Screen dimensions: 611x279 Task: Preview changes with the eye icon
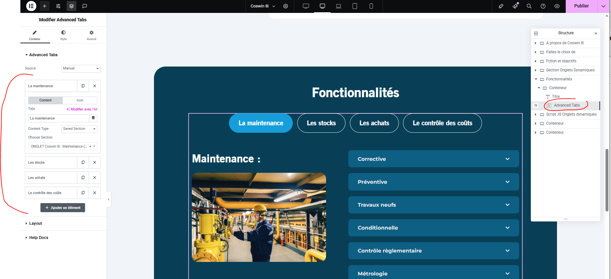point(557,6)
